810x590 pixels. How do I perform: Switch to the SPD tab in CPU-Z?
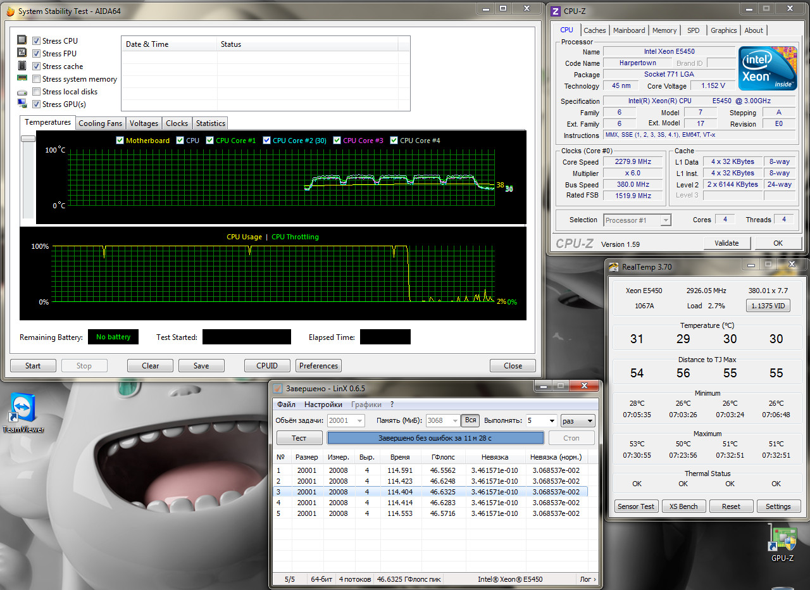[x=694, y=30]
